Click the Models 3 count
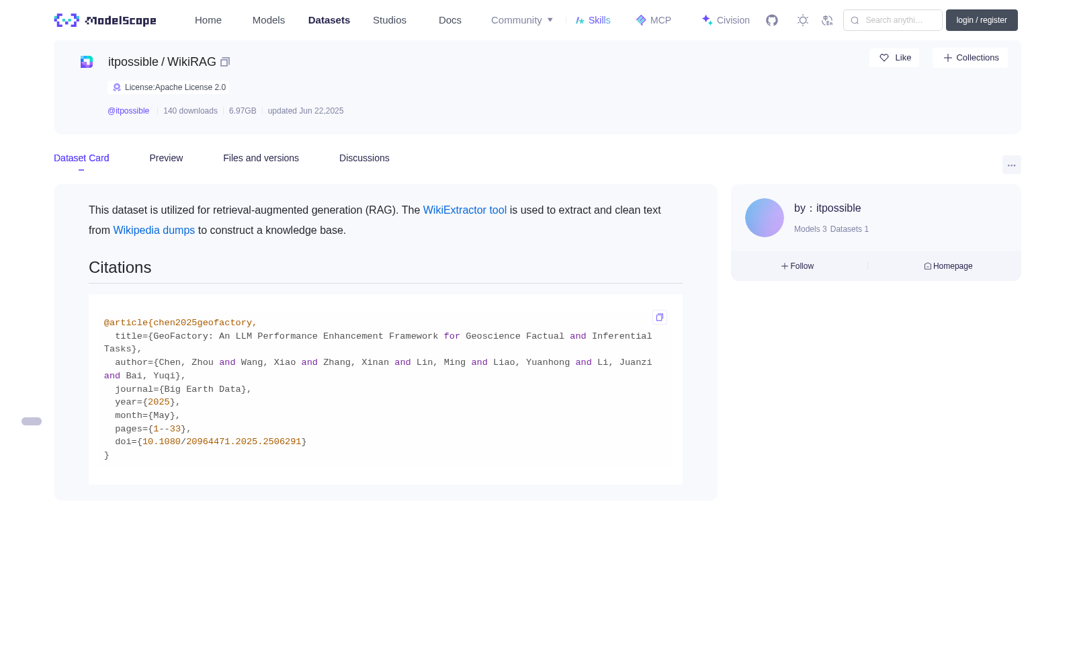The width and height of the screenshot is (1075, 672). pos(810,229)
